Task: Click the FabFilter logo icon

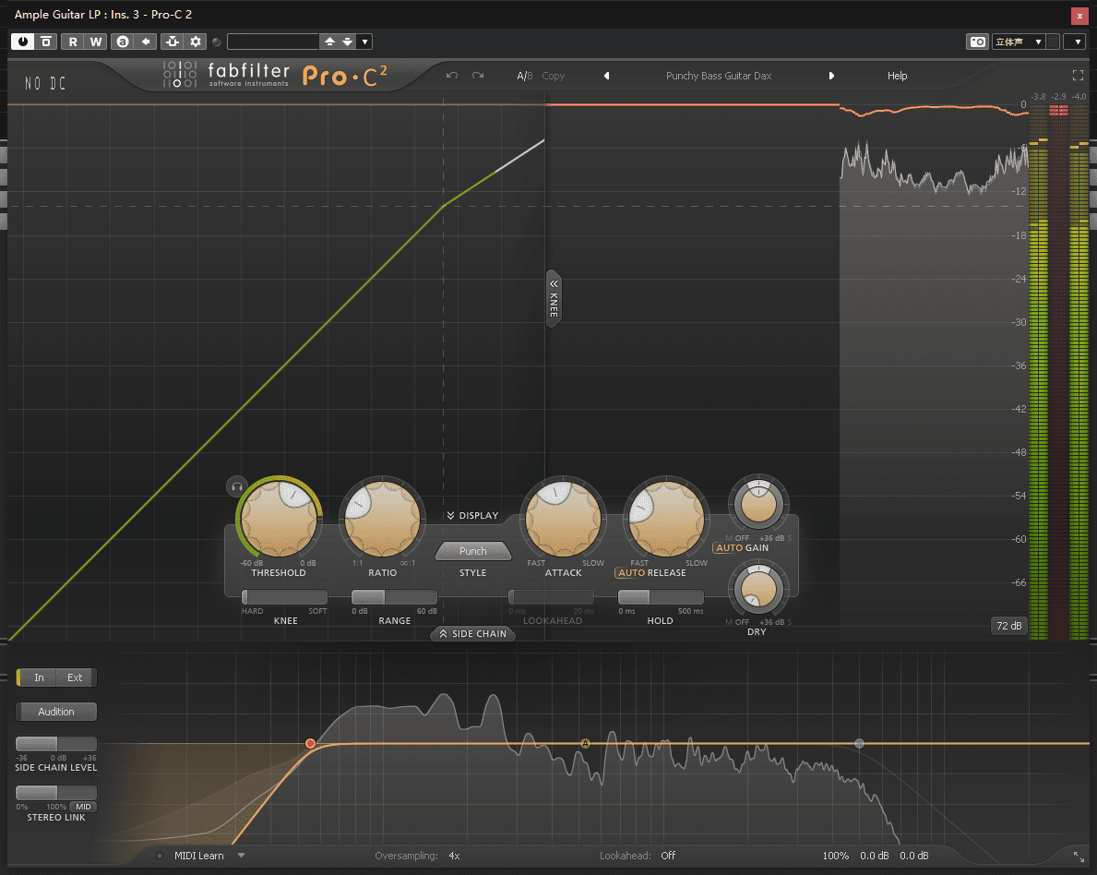Action: [180, 74]
